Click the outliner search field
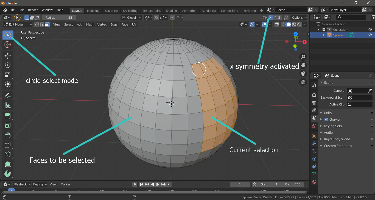This screenshot has width=375, height=200. click(351, 17)
